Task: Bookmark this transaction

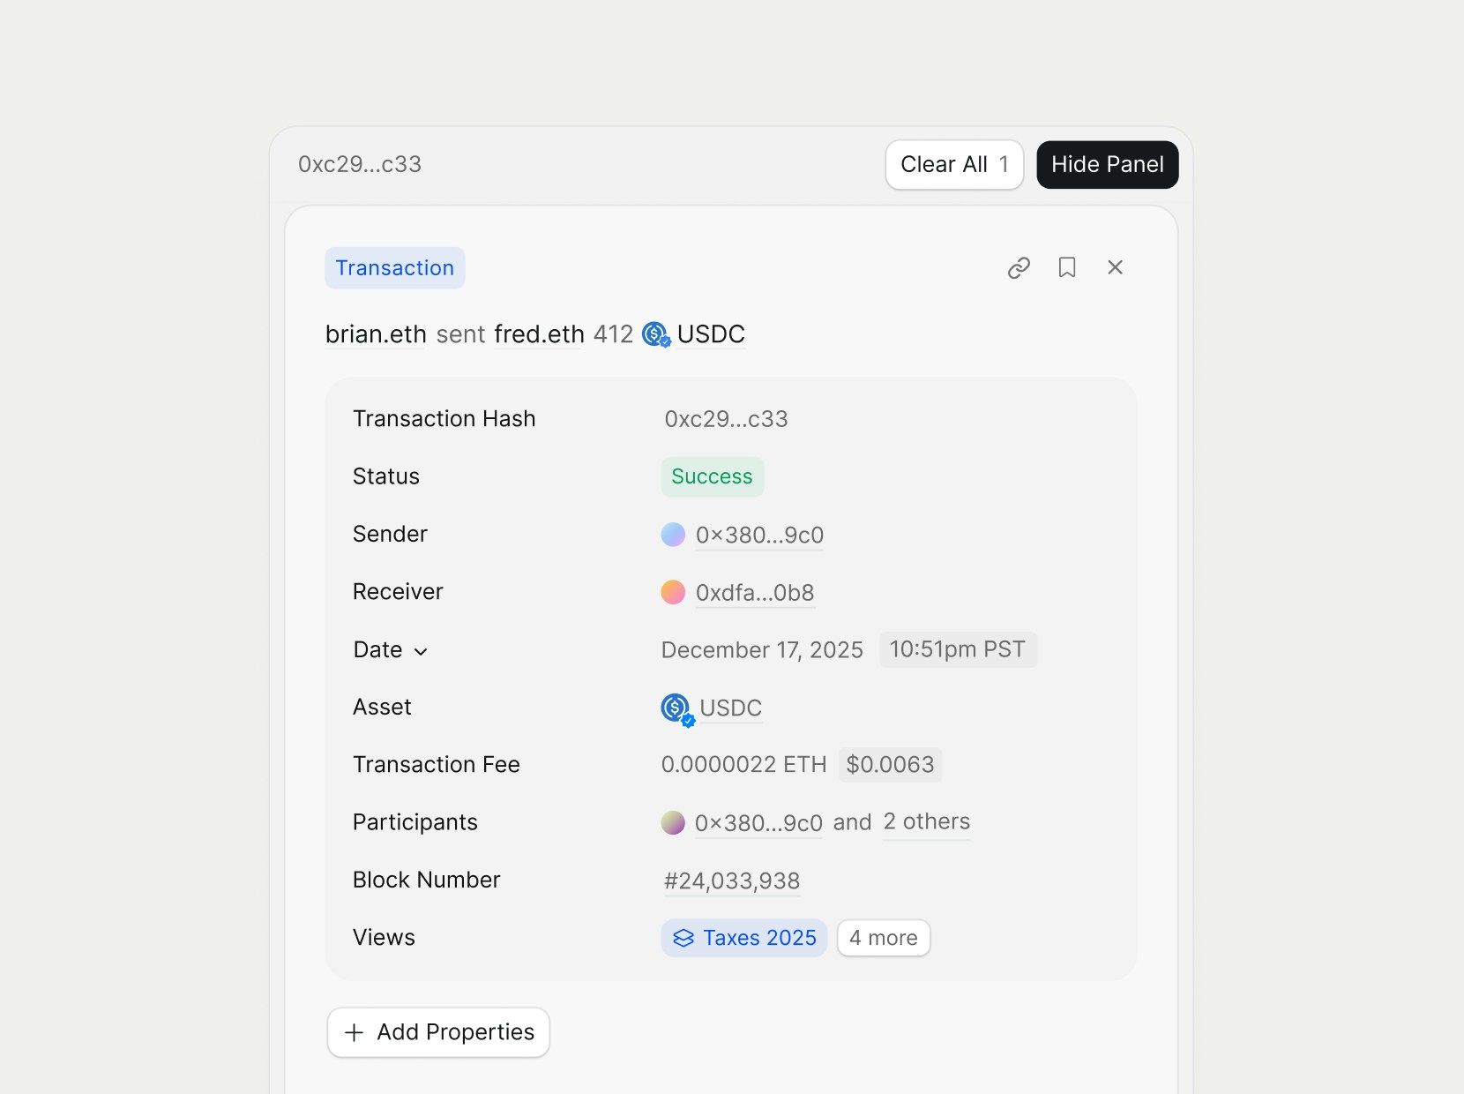Action: point(1067,267)
